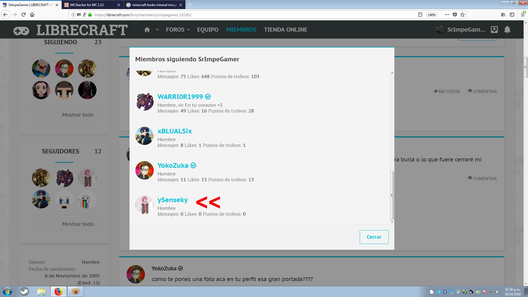This screenshot has width=528, height=297.
Task: Click xBLUALSix's avatar in the dialog
Action: (x=144, y=136)
